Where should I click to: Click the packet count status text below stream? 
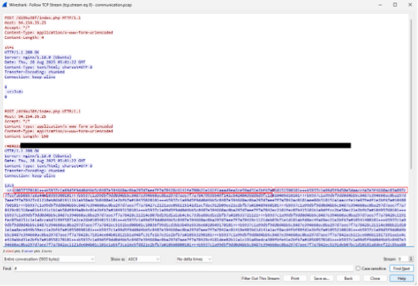[x=27, y=251]
